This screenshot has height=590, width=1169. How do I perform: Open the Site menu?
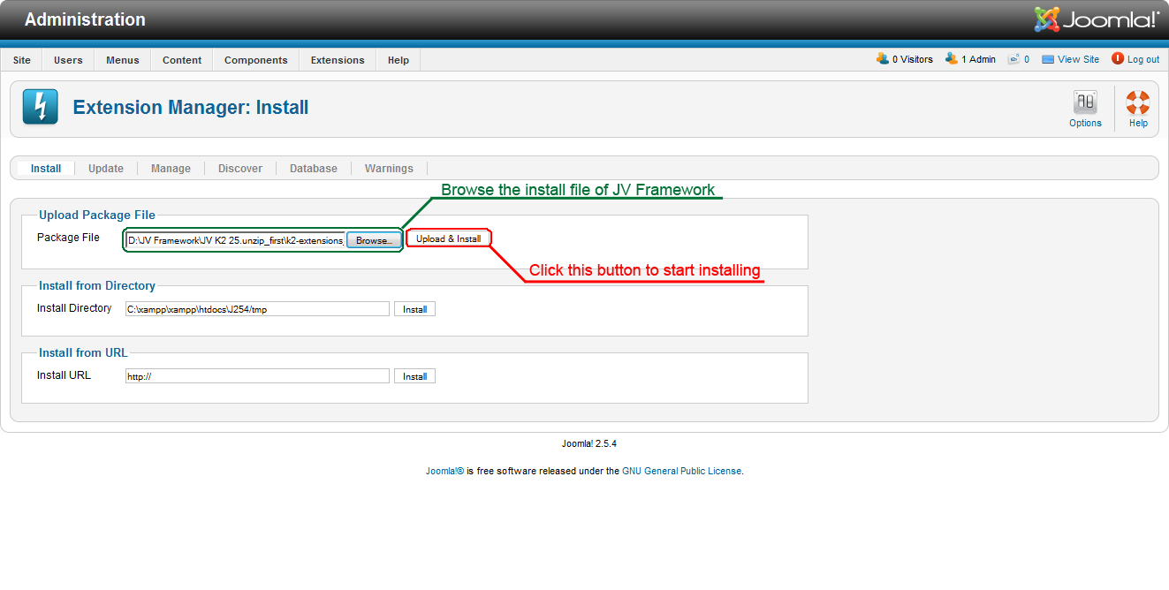coord(22,60)
